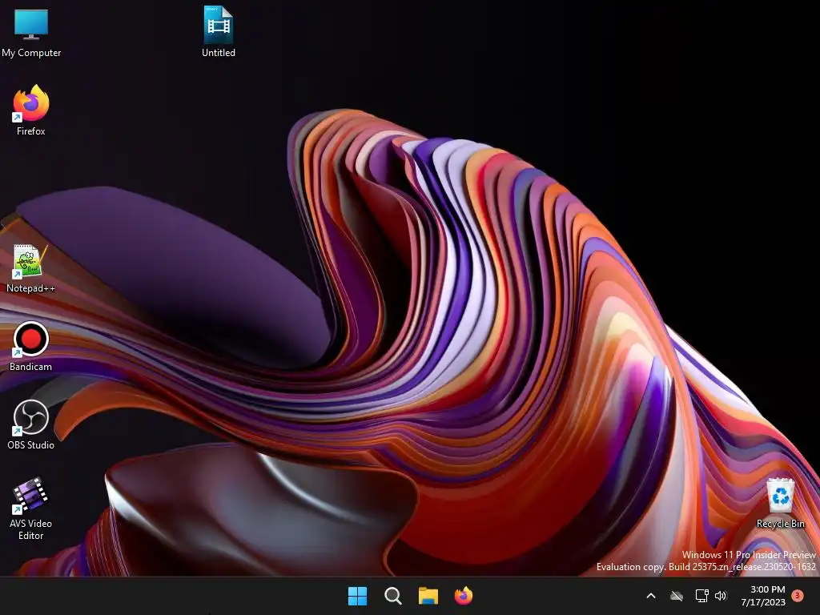Click the 'My Computer' label text
820x615 pixels.
click(x=31, y=53)
